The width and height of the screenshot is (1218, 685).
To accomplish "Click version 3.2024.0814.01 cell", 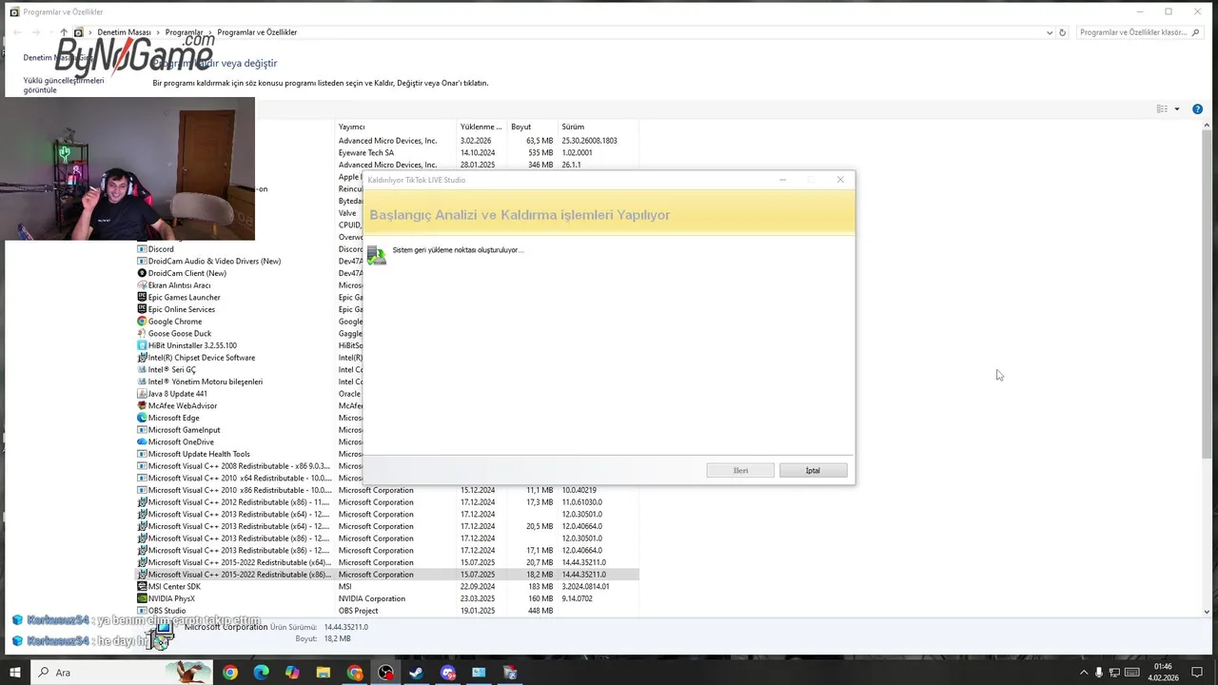I will point(585,587).
